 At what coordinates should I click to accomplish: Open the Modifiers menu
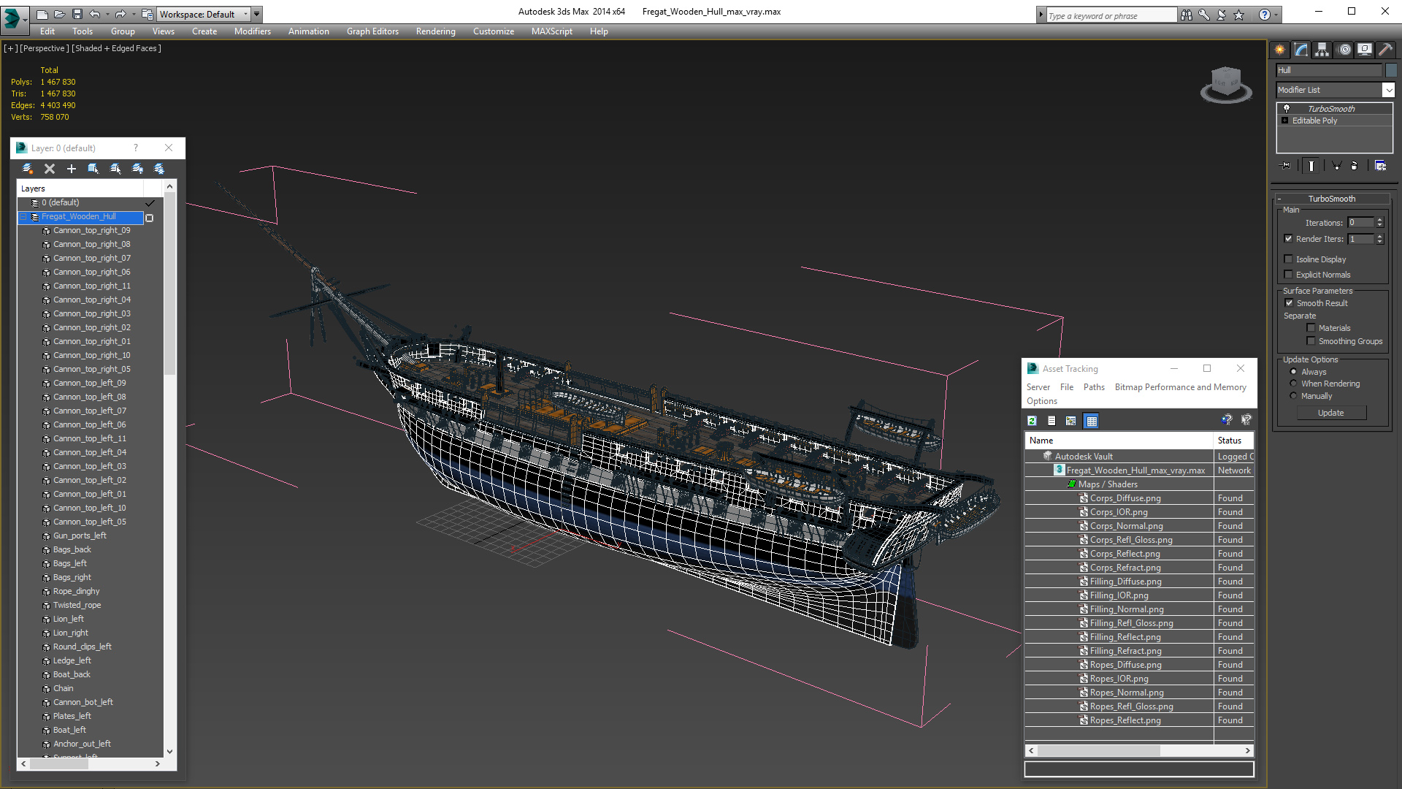click(x=253, y=31)
